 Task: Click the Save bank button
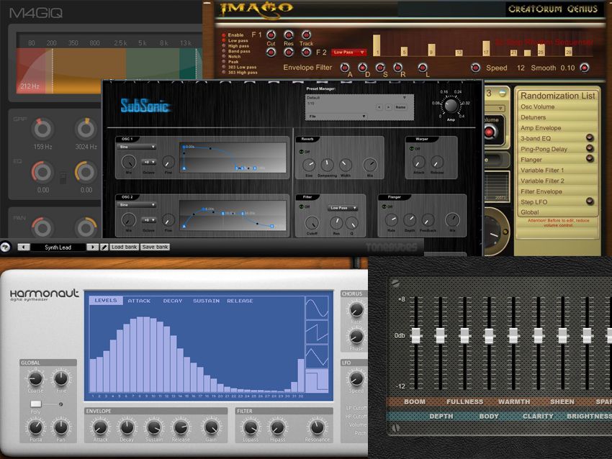pyautogui.click(x=155, y=247)
